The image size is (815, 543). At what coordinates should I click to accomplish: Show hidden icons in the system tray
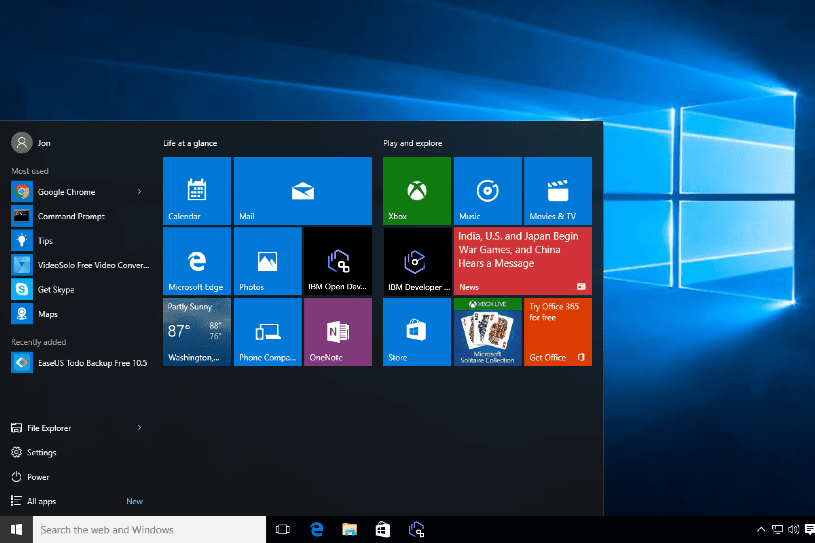tap(761, 530)
